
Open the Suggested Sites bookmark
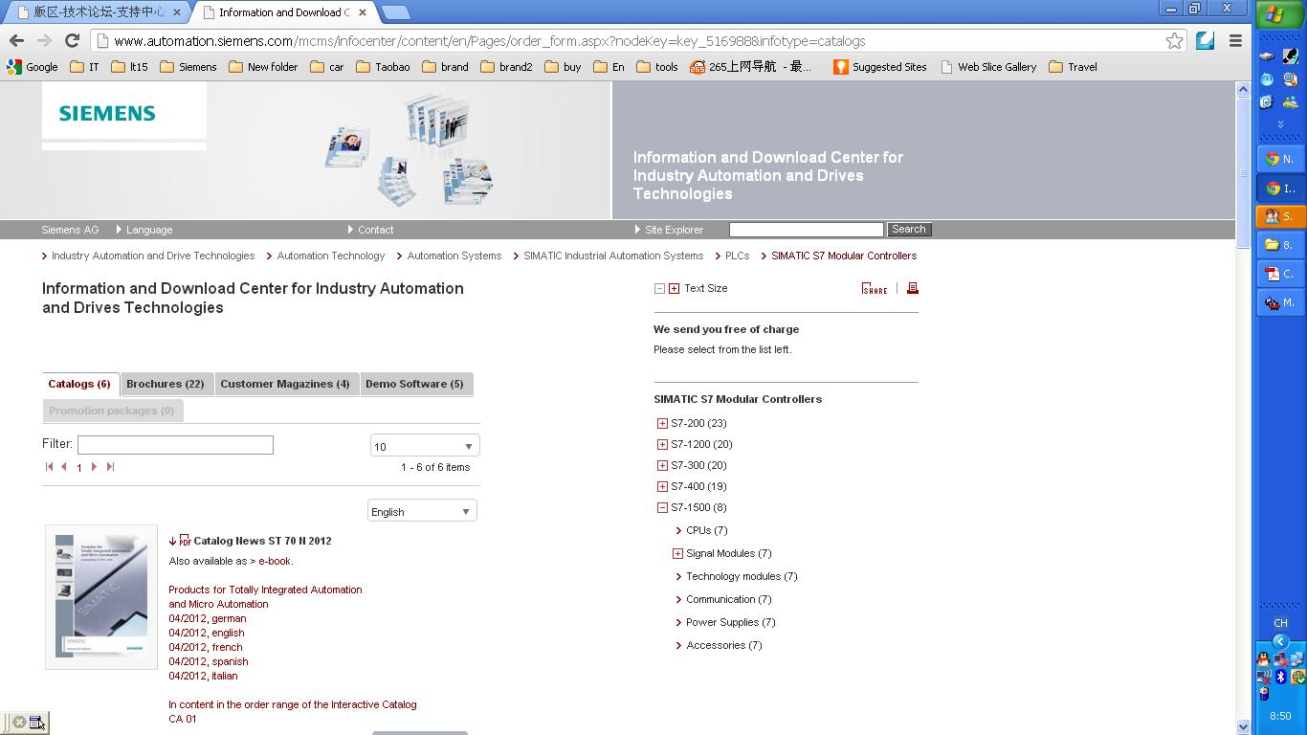(x=879, y=67)
